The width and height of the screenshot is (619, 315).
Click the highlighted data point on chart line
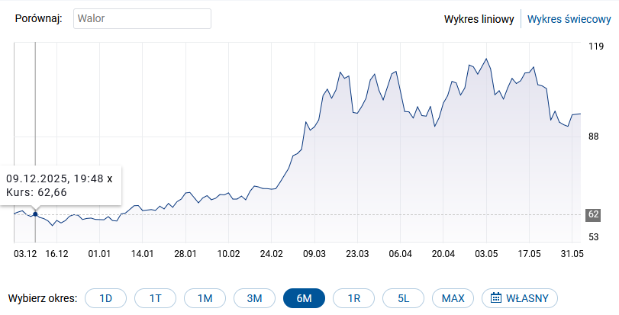(35, 214)
